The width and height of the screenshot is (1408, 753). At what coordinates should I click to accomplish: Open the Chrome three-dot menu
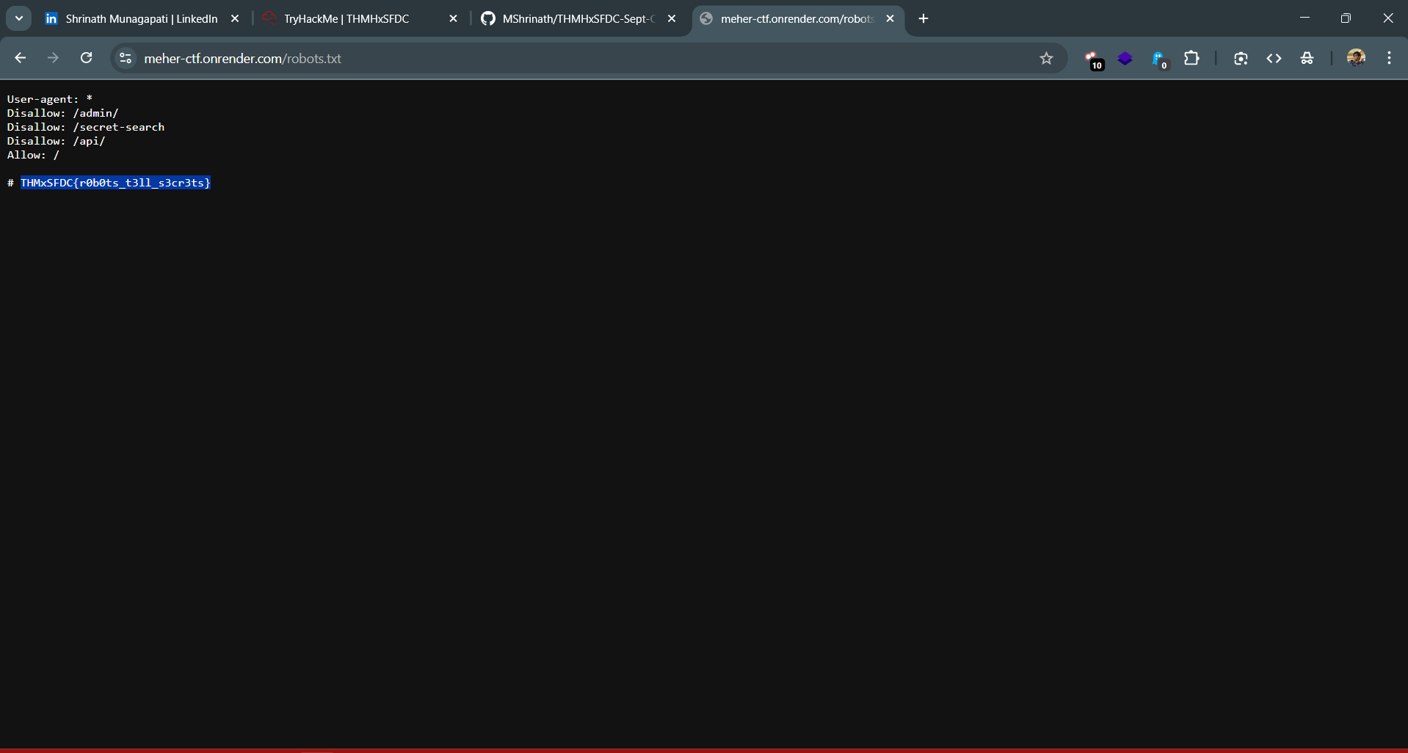1389,58
